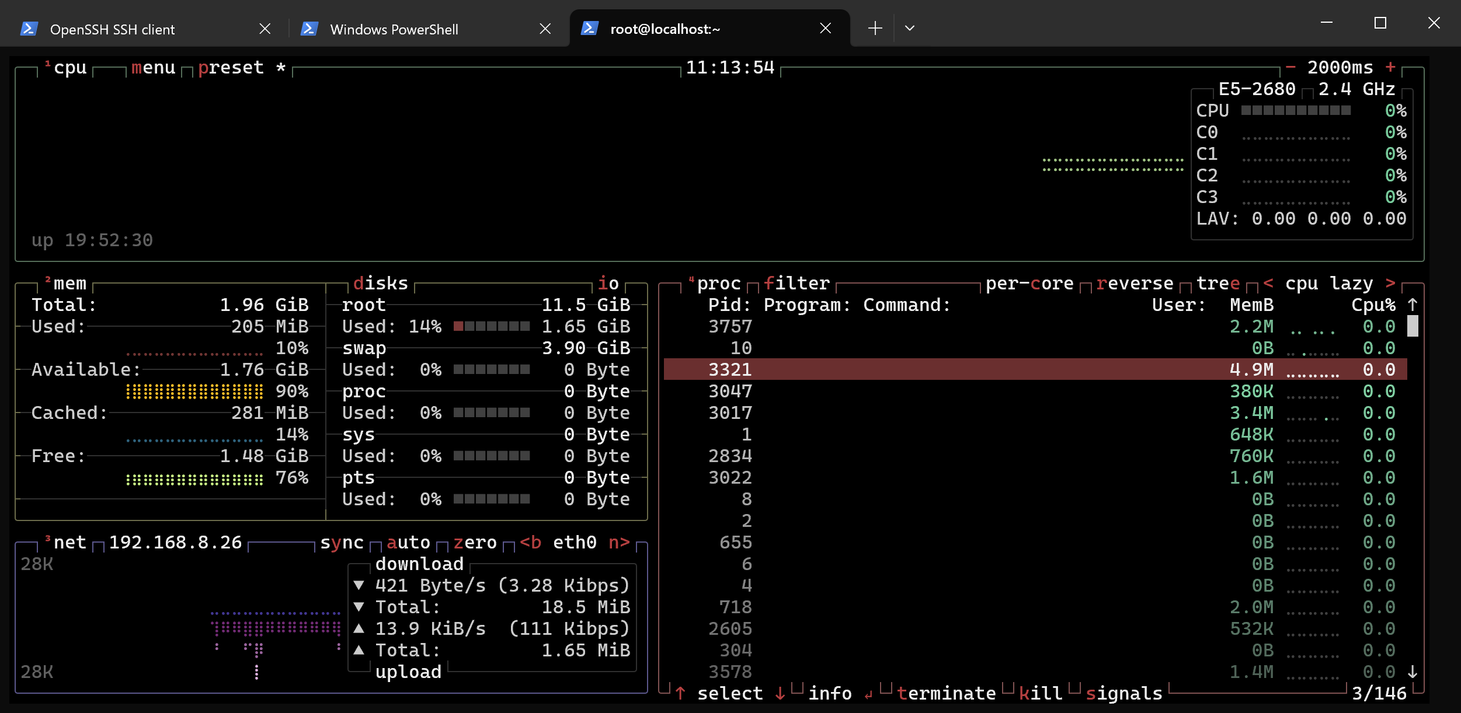This screenshot has width=1461, height=713.
Task: Select next sort column with right arrow
Action: coord(1390,284)
